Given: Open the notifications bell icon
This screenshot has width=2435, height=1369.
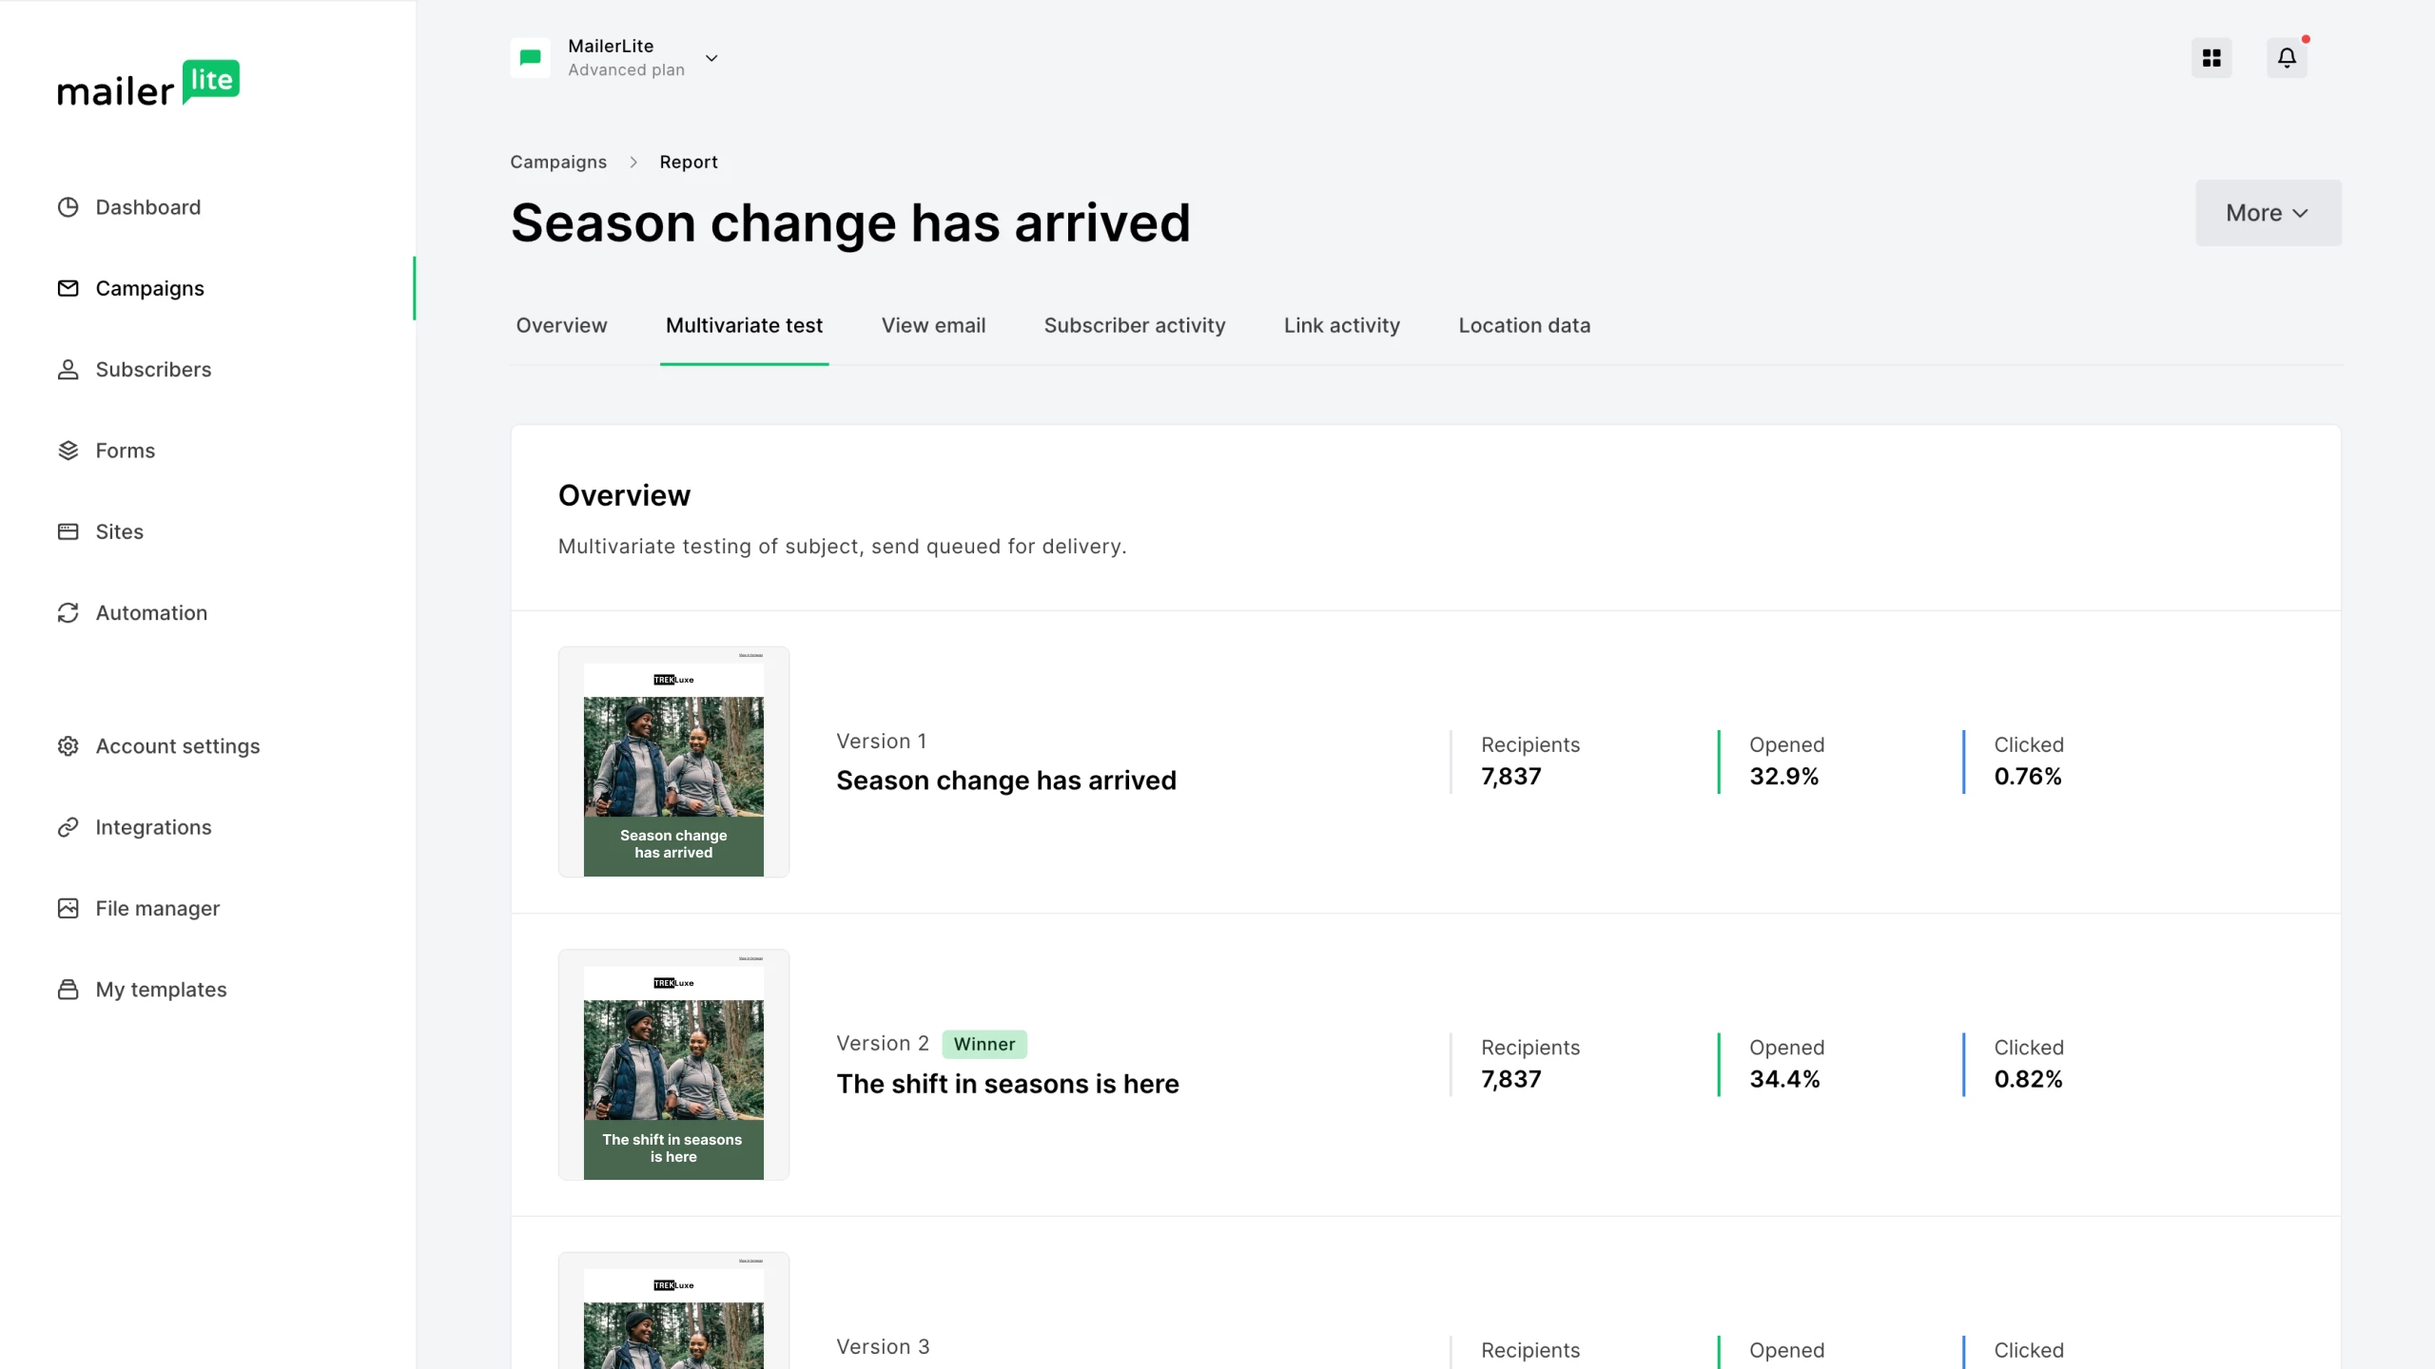Looking at the screenshot, I should click(2287, 58).
